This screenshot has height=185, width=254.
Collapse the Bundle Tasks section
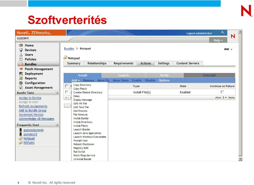coord(57,93)
